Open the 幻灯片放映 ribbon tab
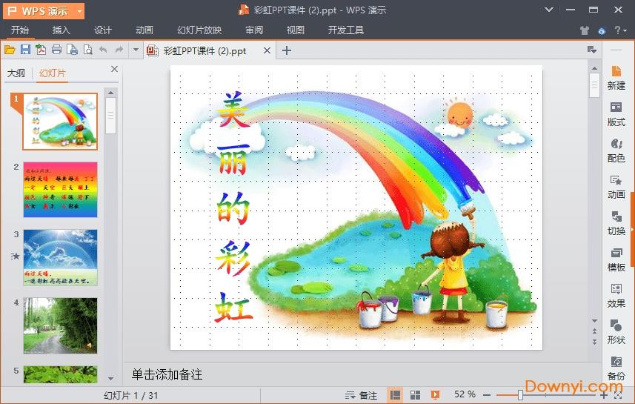The height and width of the screenshot is (404, 635). click(x=199, y=30)
